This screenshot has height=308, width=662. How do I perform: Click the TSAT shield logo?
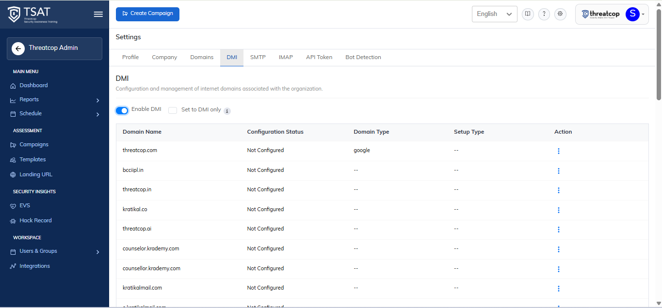(x=14, y=14)
